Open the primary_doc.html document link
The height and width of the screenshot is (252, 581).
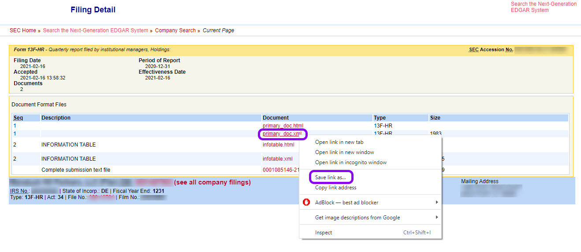pyautogui.click(x=283, y=126)
